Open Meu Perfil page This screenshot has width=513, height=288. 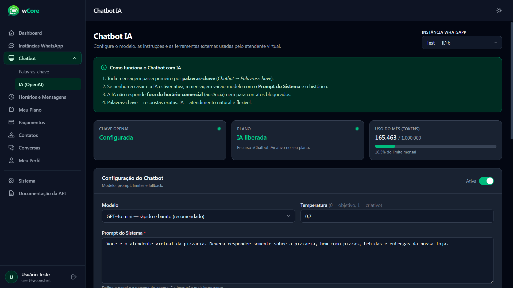pyautogui.click(x=43, y=160)
